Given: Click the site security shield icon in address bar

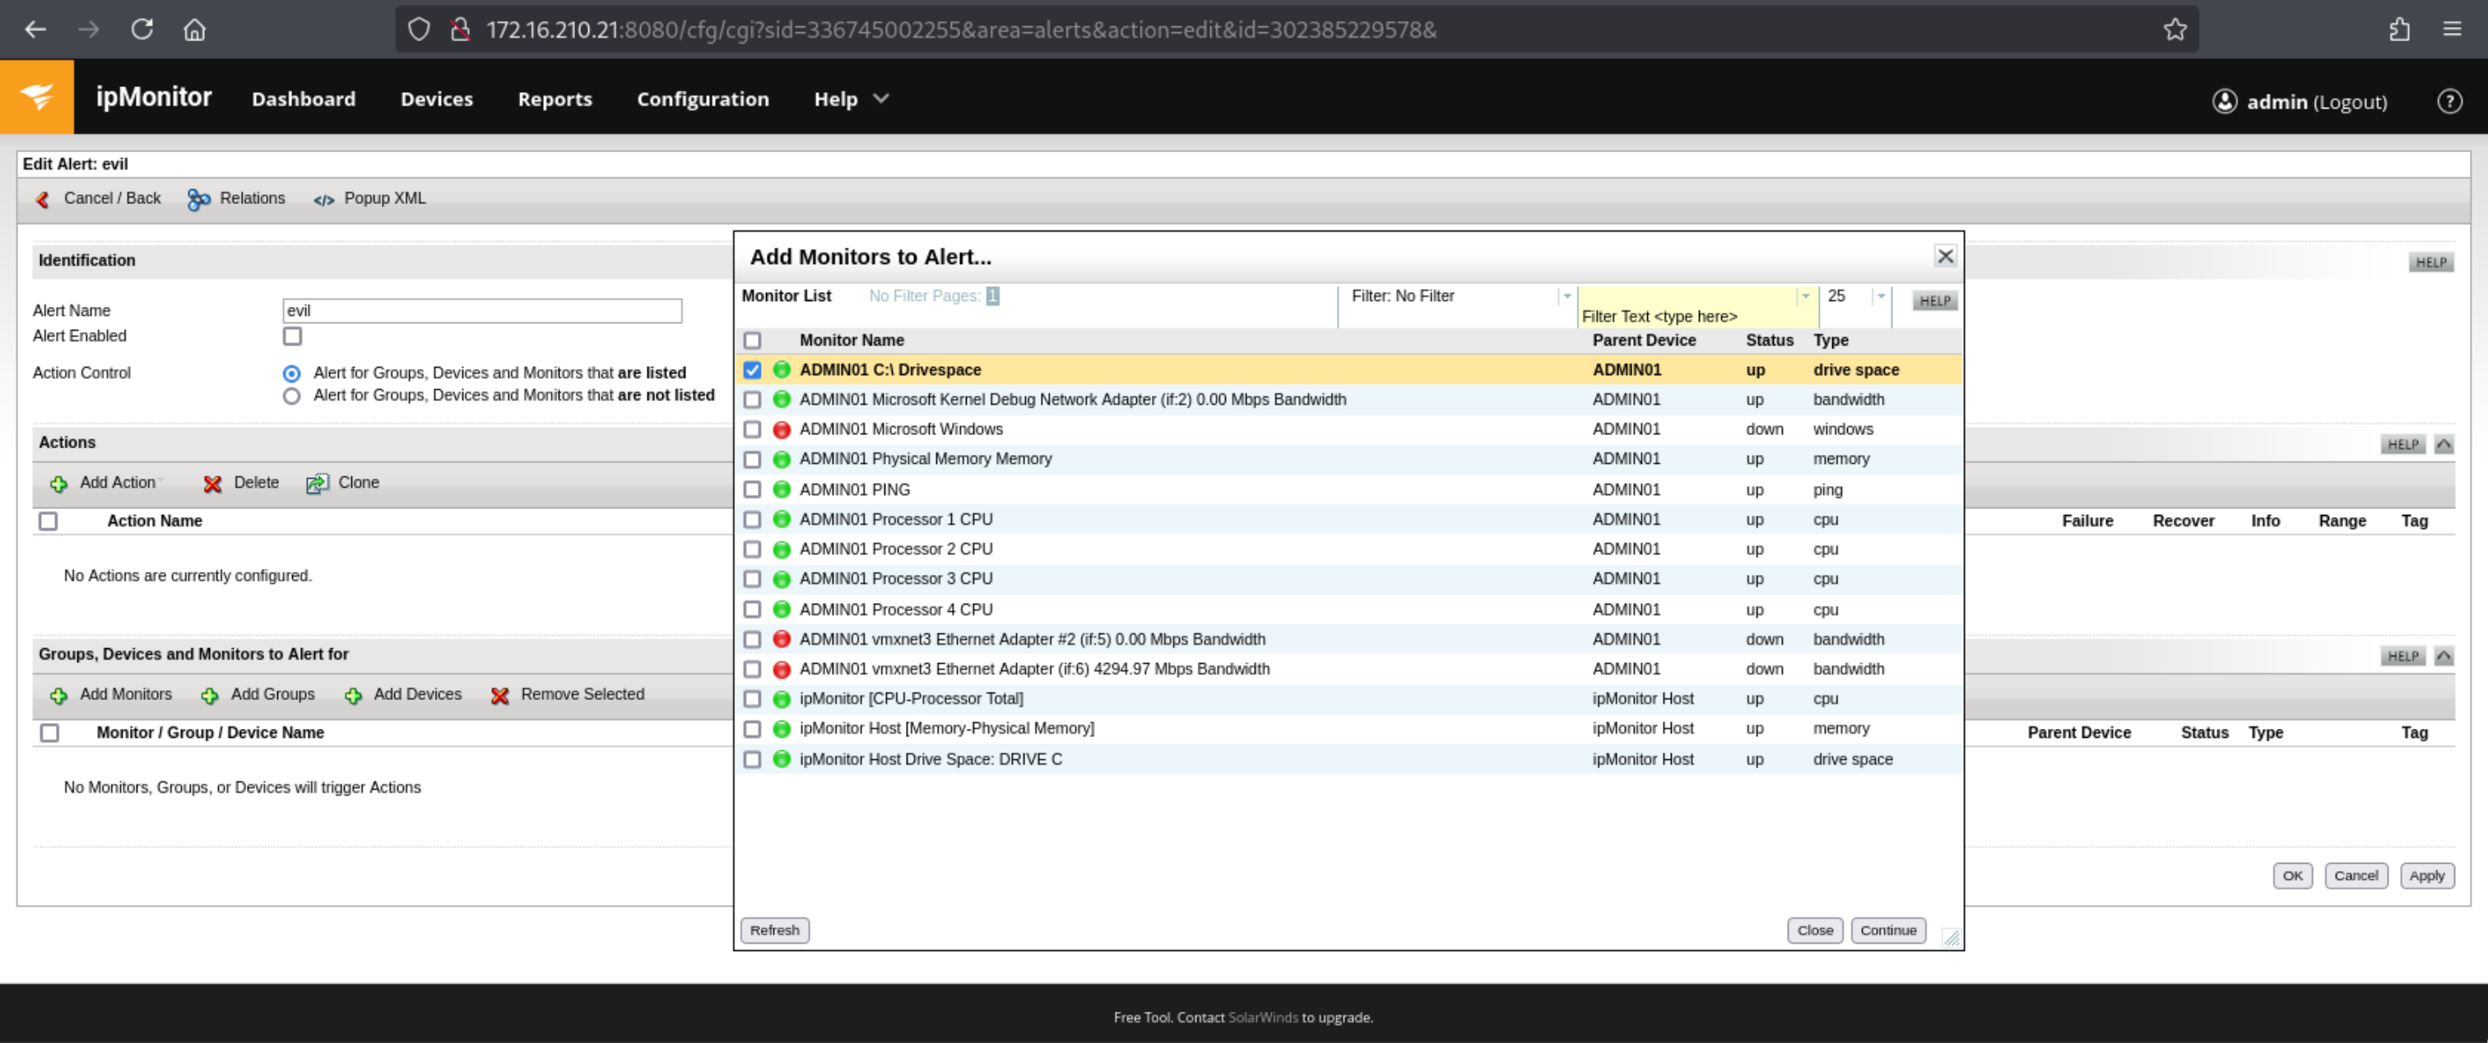Looking at the screenshot, I should (418, 30).
